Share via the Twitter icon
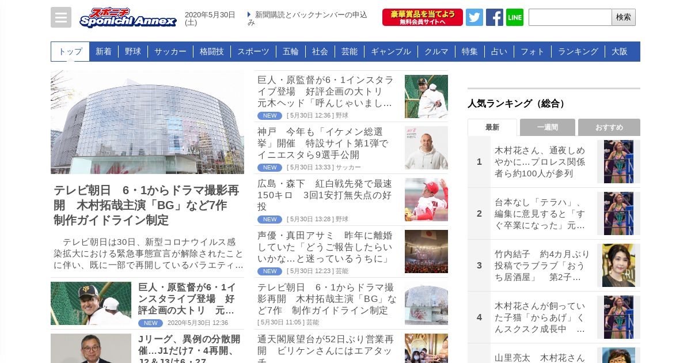The height and width of the screenshot is (363, 691). pyautogui.click(x=474, y=17)
